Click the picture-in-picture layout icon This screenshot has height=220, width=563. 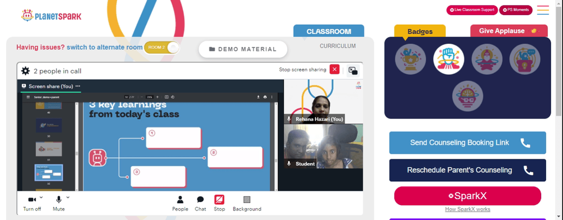pyautogui.click(x=353, y=71)
